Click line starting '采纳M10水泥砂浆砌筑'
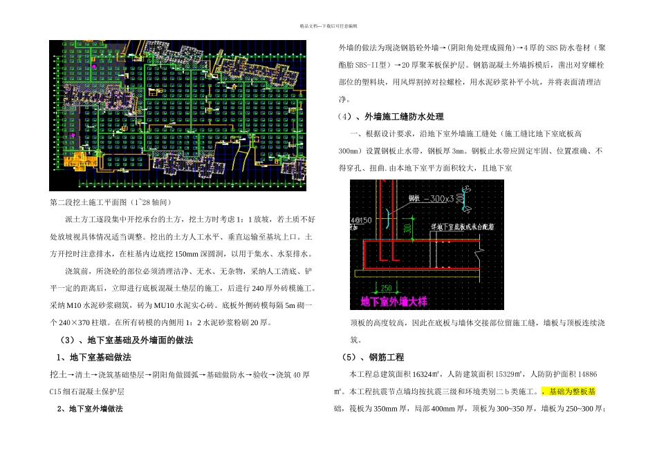The width and height of the screenshot is (657, 464). click(181, 305)
